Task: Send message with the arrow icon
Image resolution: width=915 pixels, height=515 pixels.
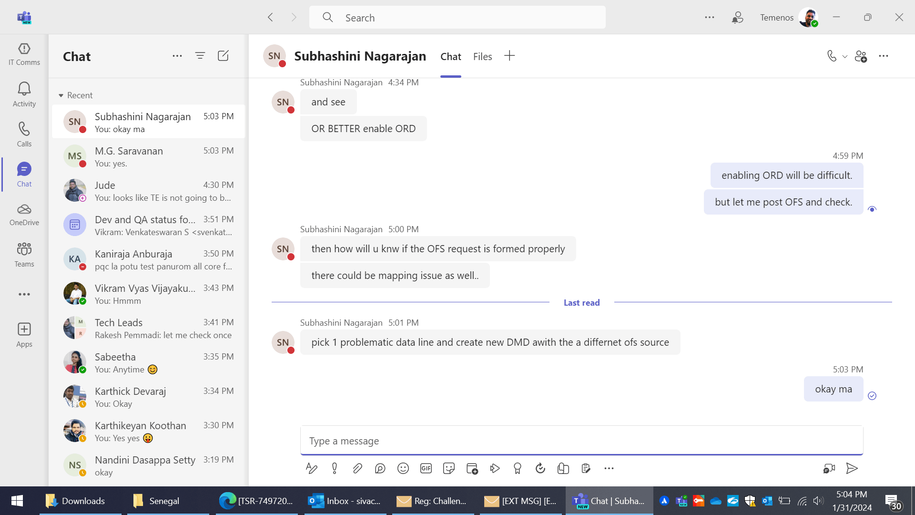Action: point(852,469)
